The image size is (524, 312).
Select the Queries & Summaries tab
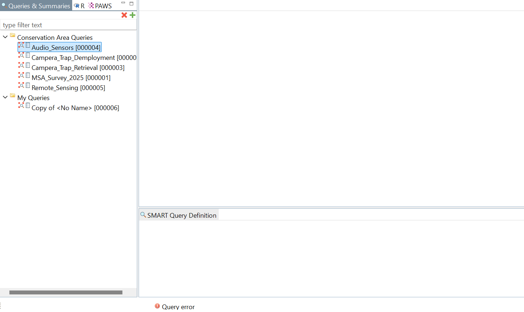pos(36,6)
